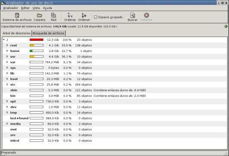This screenshot has height=156, width=229.
Task: Click the red usage bar for slash
Action: pyautogui.click(x=37, y=40)
